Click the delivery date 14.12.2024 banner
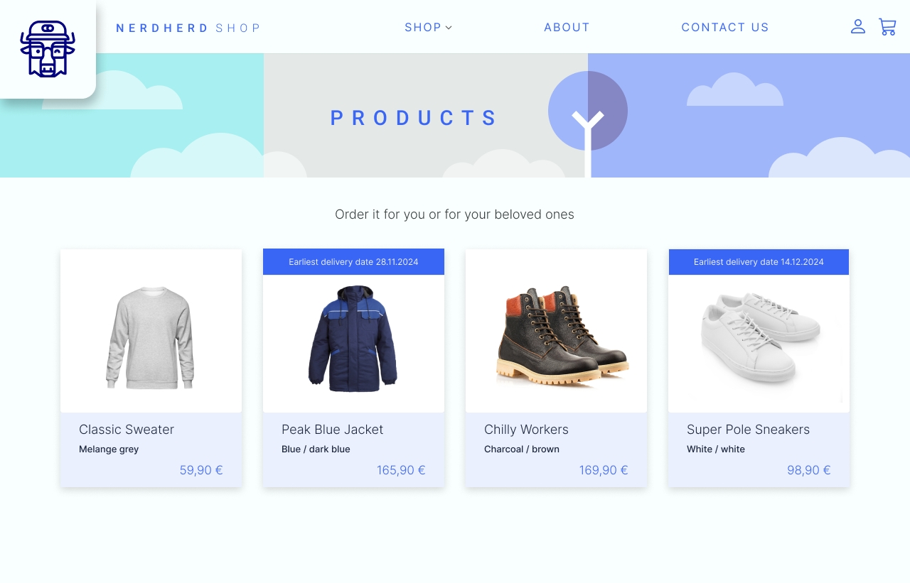This screenshot has width=910, height=583. point(759,261)
